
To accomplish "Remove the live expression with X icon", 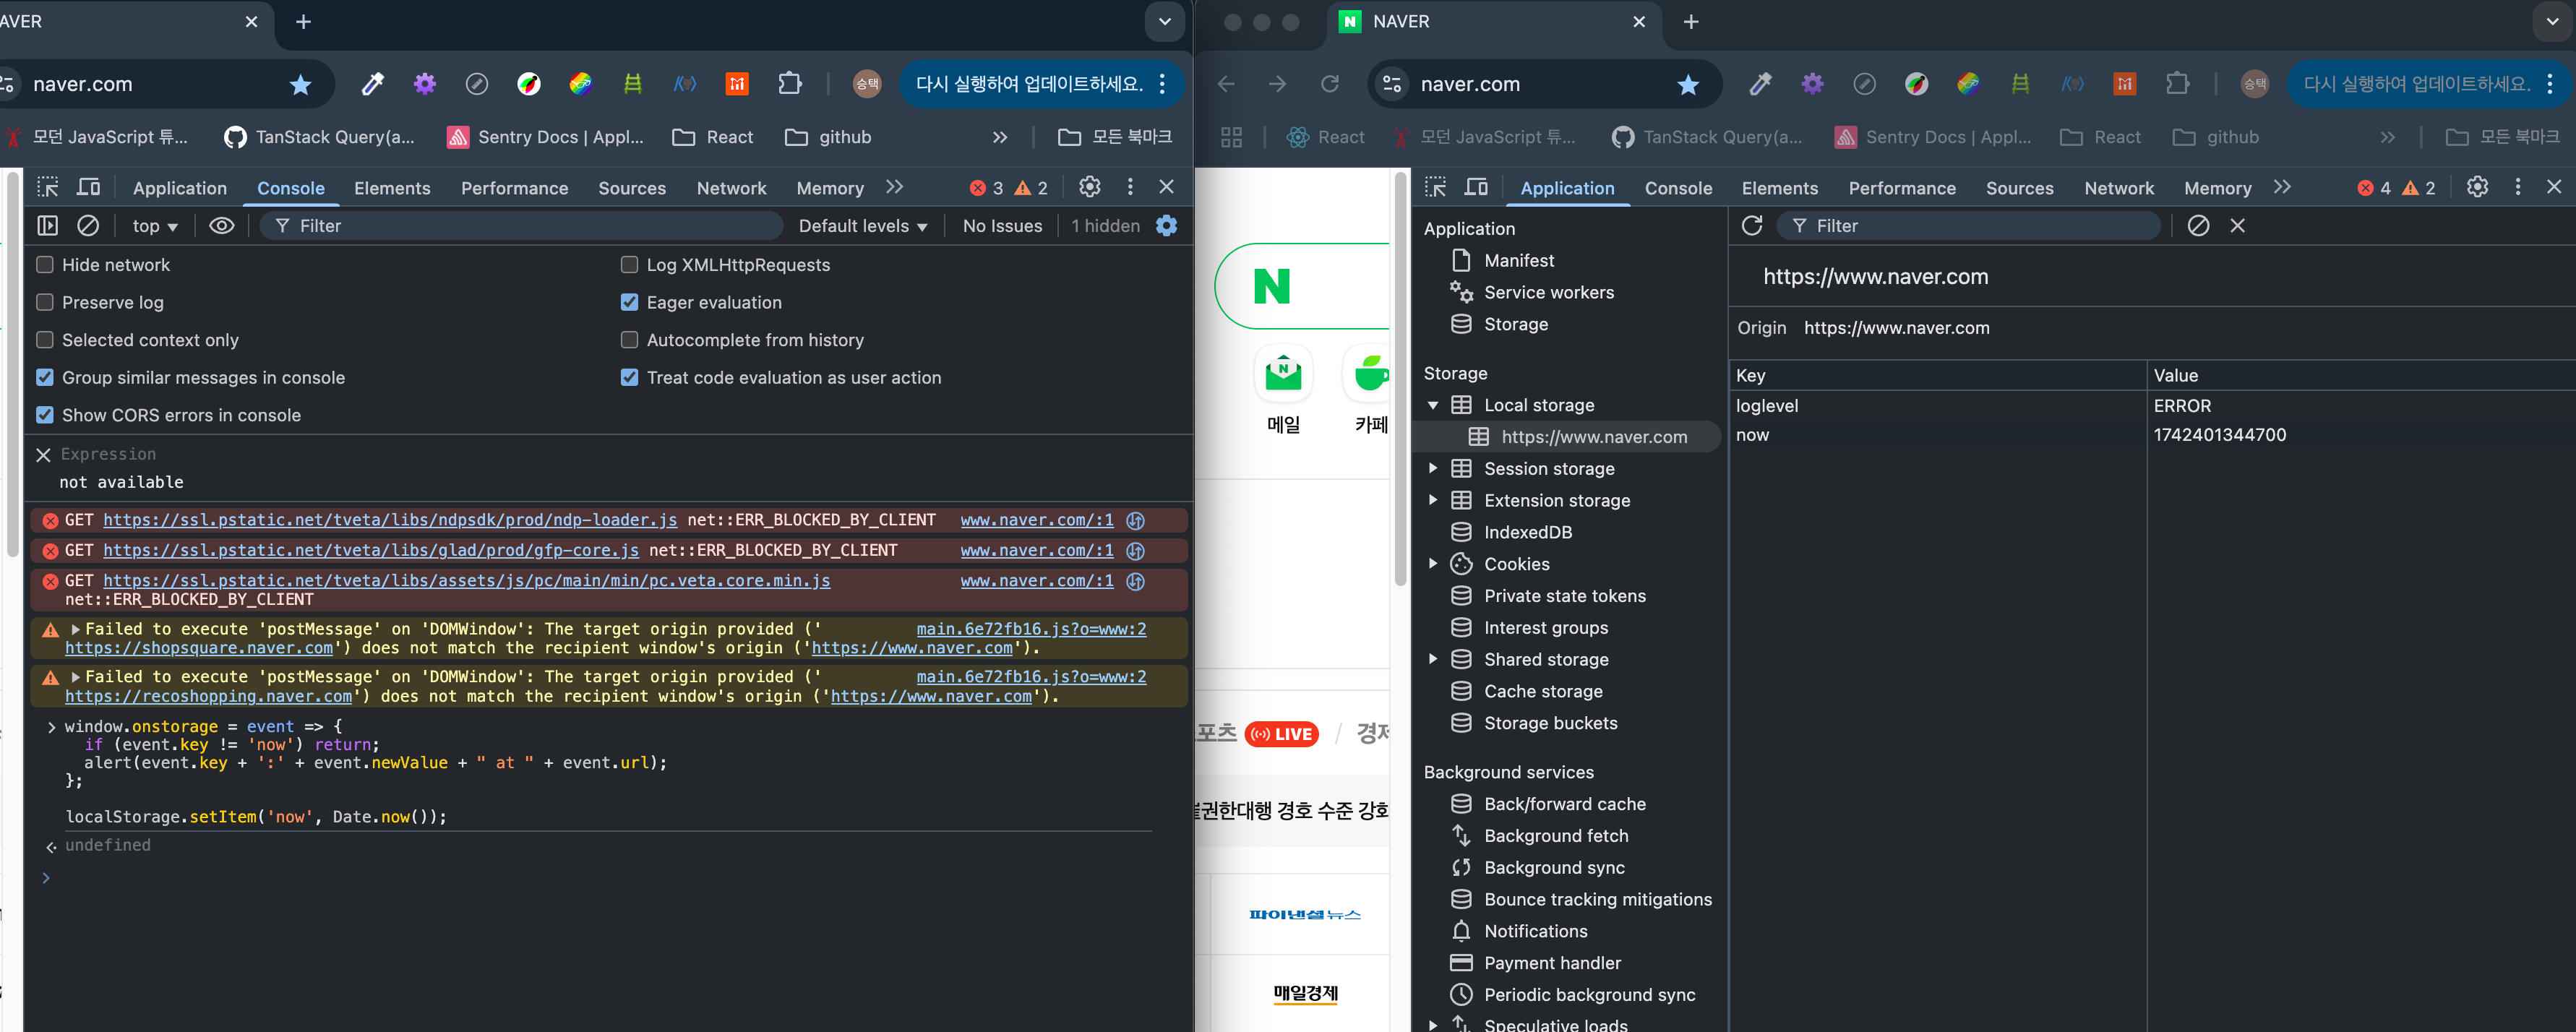I will pyautogui.click(x=43, y=455).
